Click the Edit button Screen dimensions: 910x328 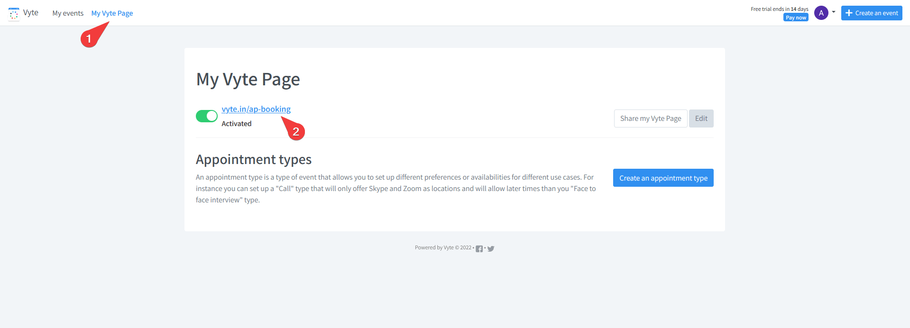tap(701, 118)
